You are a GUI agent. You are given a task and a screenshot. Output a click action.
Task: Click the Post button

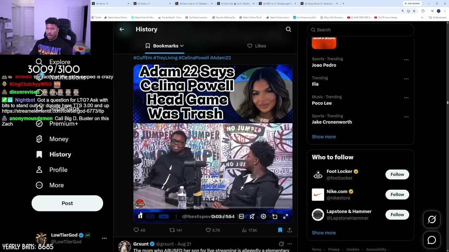tap(67, 203)
